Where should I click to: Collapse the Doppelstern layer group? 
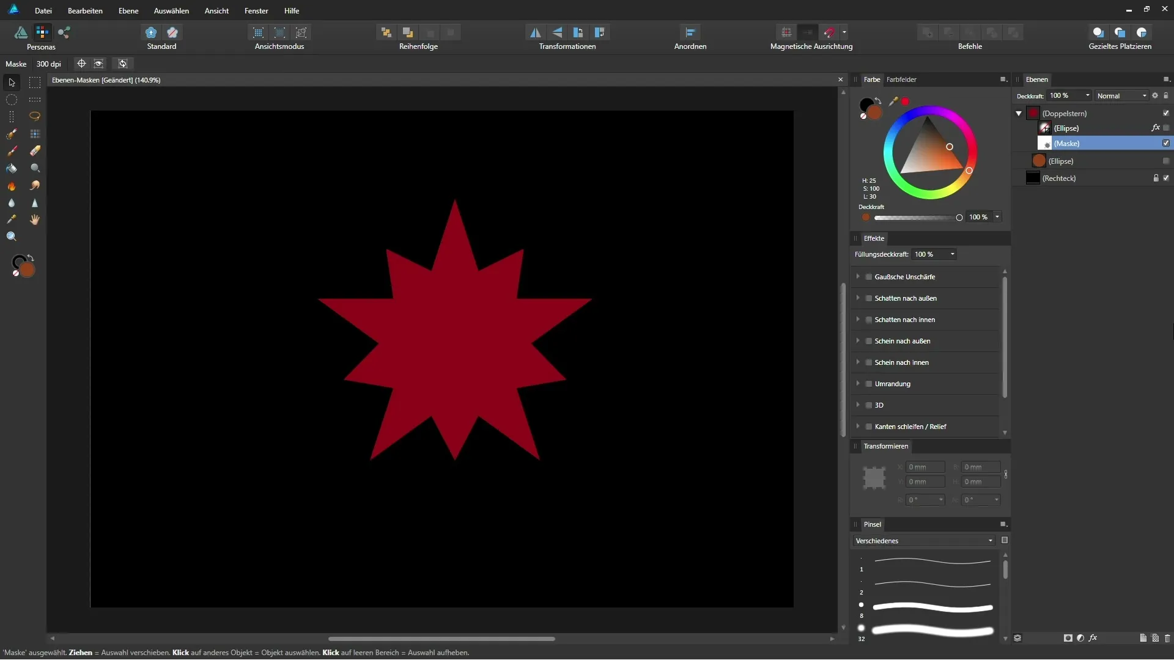coord(1019,114)
